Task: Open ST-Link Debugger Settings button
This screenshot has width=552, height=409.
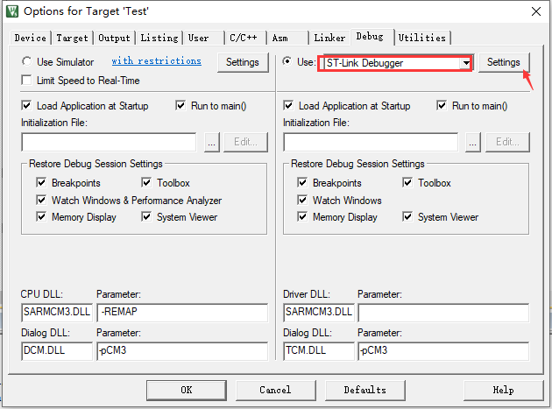Action: click(504, 62)
